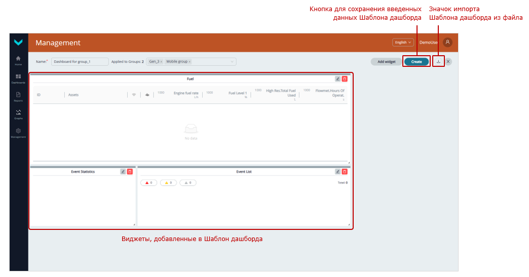
Task: Open Reports from the sidebar
Action: click(18, 96)
